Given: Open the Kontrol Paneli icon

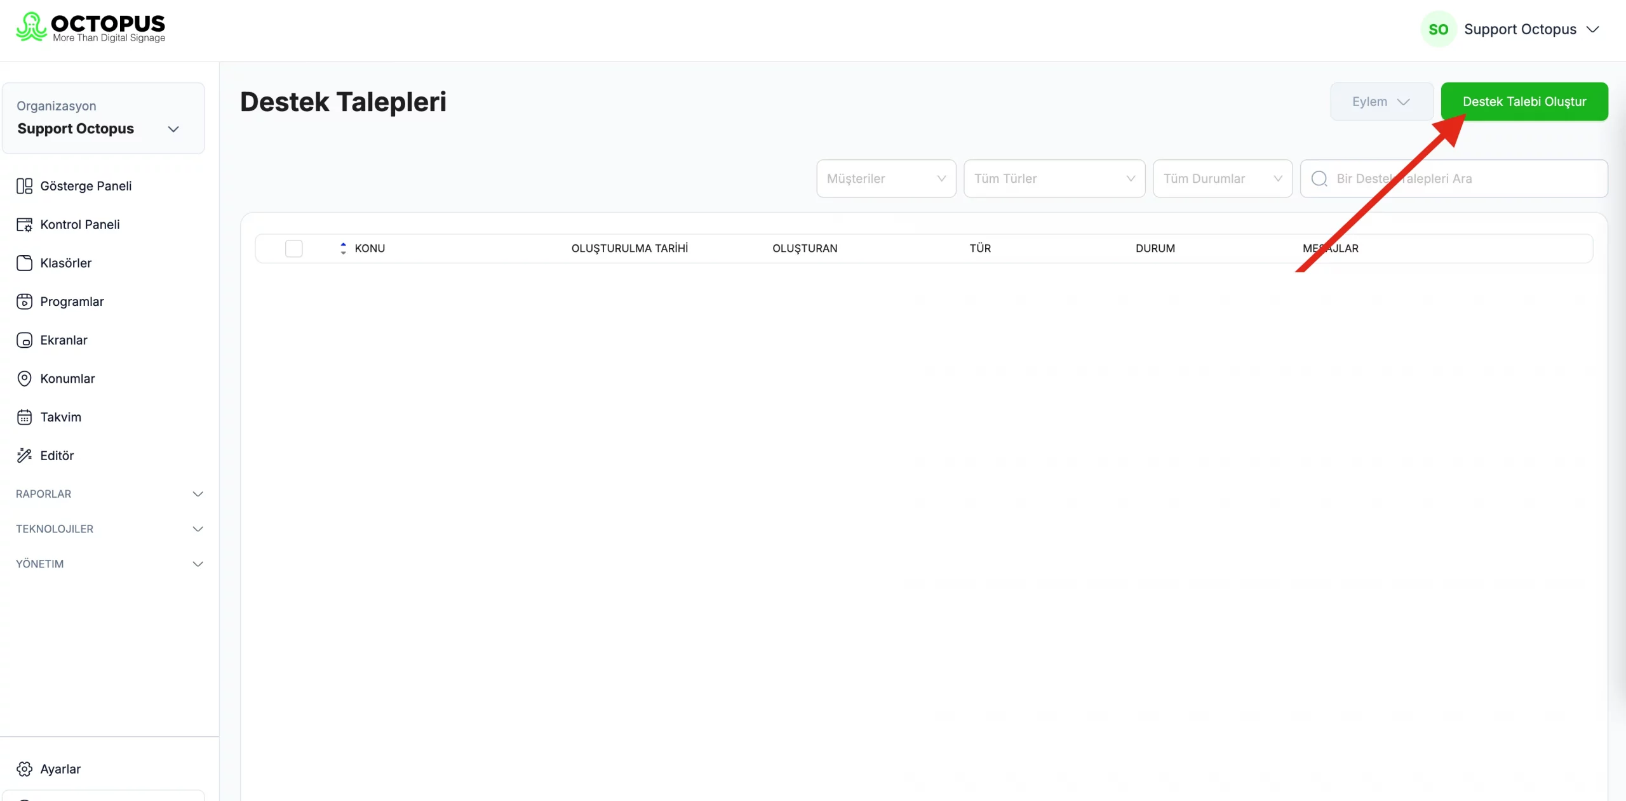Looking at the screenshot, I should [x=24, y=225].
